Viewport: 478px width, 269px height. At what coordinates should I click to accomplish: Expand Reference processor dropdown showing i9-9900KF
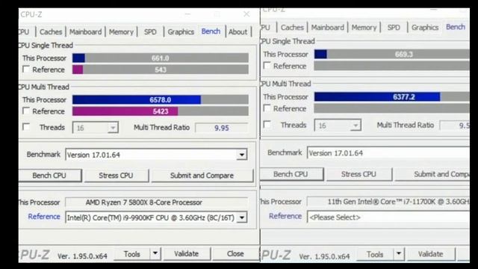point(242,217)
